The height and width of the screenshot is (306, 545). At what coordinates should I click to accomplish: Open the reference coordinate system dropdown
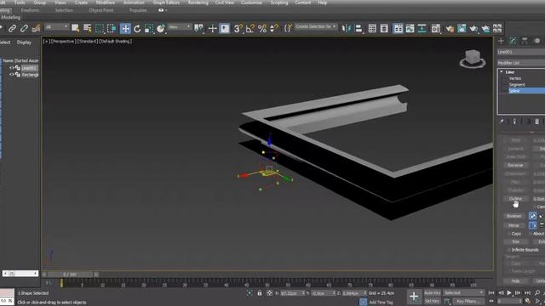(x=180, y=26)
